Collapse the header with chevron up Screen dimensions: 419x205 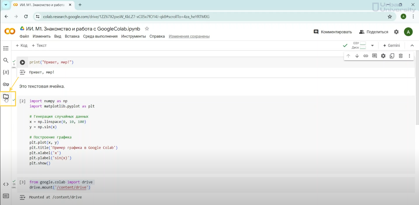click(x=412, y=46)
